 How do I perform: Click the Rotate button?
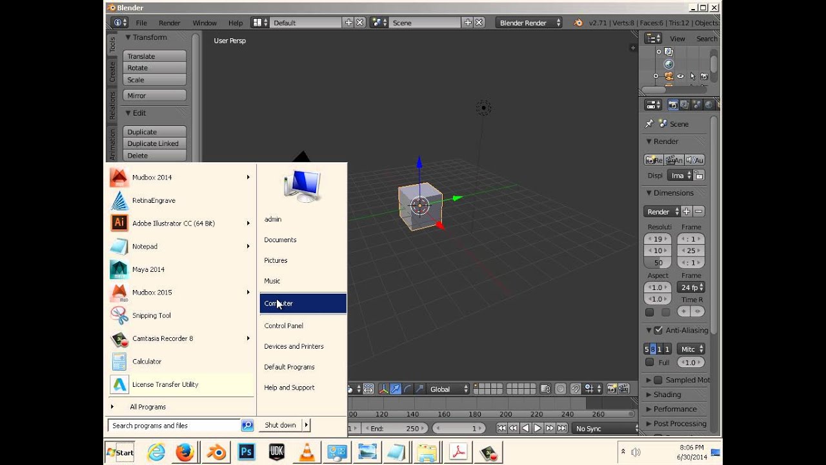tap(154, 68)
